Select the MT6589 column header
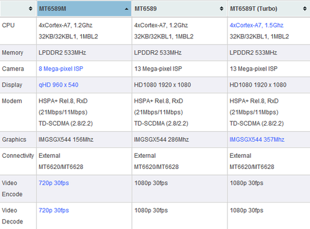This screenshot has height=229, width=310. pos(179,9)
